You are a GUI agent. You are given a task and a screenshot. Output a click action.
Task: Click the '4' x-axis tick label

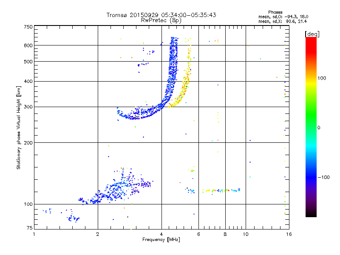161,234
